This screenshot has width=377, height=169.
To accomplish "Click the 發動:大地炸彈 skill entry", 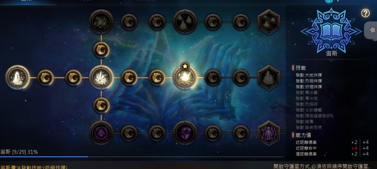I will pos(309,75).
